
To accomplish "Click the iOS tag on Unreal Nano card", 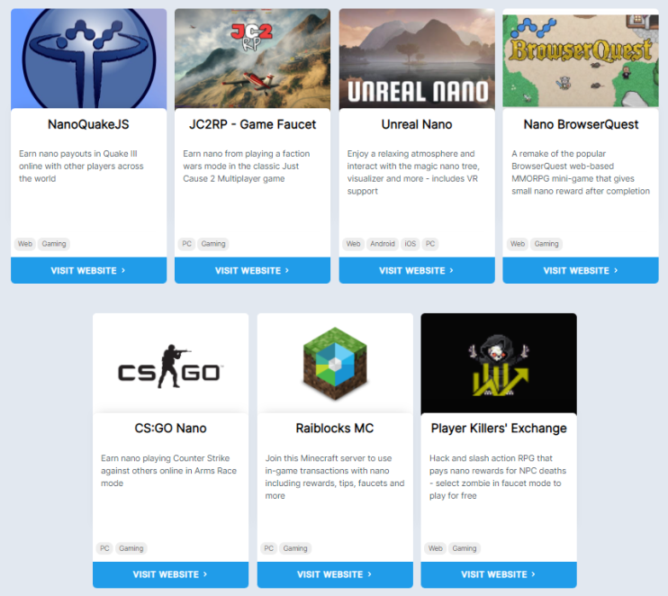I will click(x=410, y=244).
